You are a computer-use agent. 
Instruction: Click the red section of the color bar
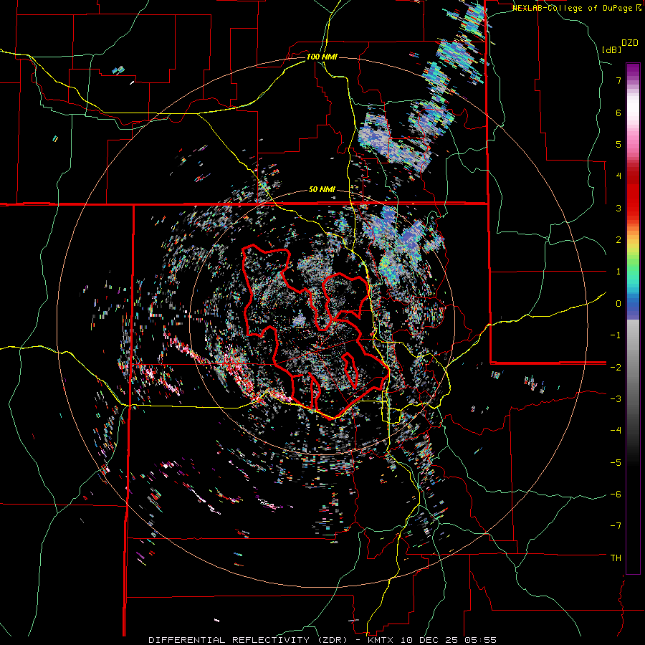[x=633, y=193]
